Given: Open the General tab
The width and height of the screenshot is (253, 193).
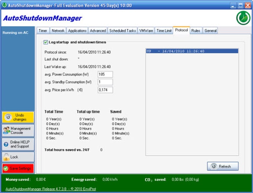Looking at the screenshot, I should 211,31.
